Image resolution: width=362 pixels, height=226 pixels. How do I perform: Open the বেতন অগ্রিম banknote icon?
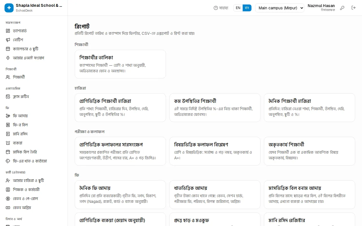[x=8, y=208]
